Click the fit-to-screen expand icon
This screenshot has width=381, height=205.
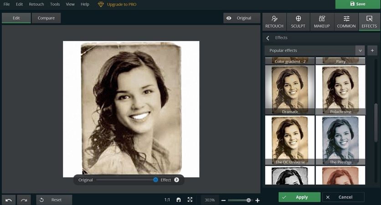(190, 200)
